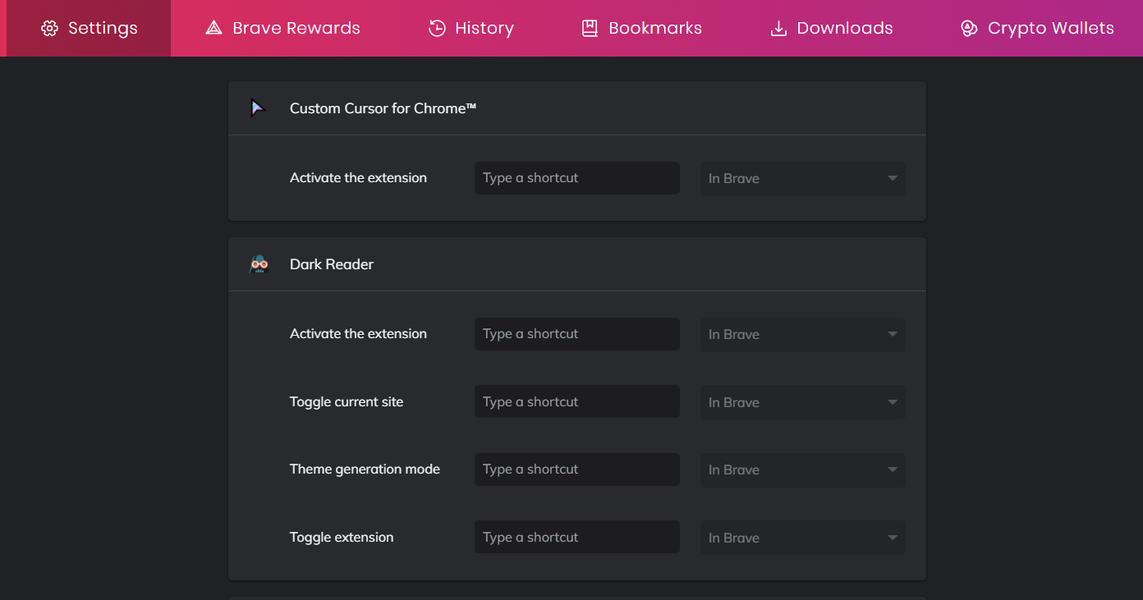Viewport: 1143px width, 600px height.
Task: Open scope dropdown for Toggle extension
Action: point(803,538)
